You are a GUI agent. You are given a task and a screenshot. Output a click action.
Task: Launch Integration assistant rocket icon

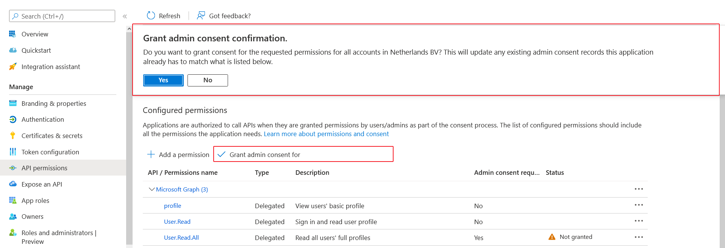(12, 67)
